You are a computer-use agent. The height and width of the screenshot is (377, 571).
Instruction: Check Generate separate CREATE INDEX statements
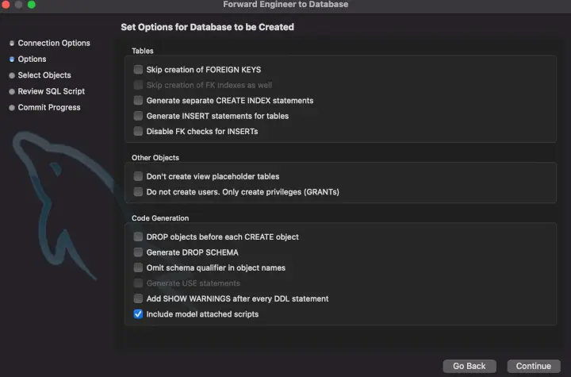(x=139, y=101)
